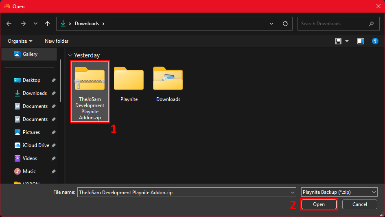Select the Downloads folder icon in file list
The image size is (385, 217).
(x=168, y=83)
